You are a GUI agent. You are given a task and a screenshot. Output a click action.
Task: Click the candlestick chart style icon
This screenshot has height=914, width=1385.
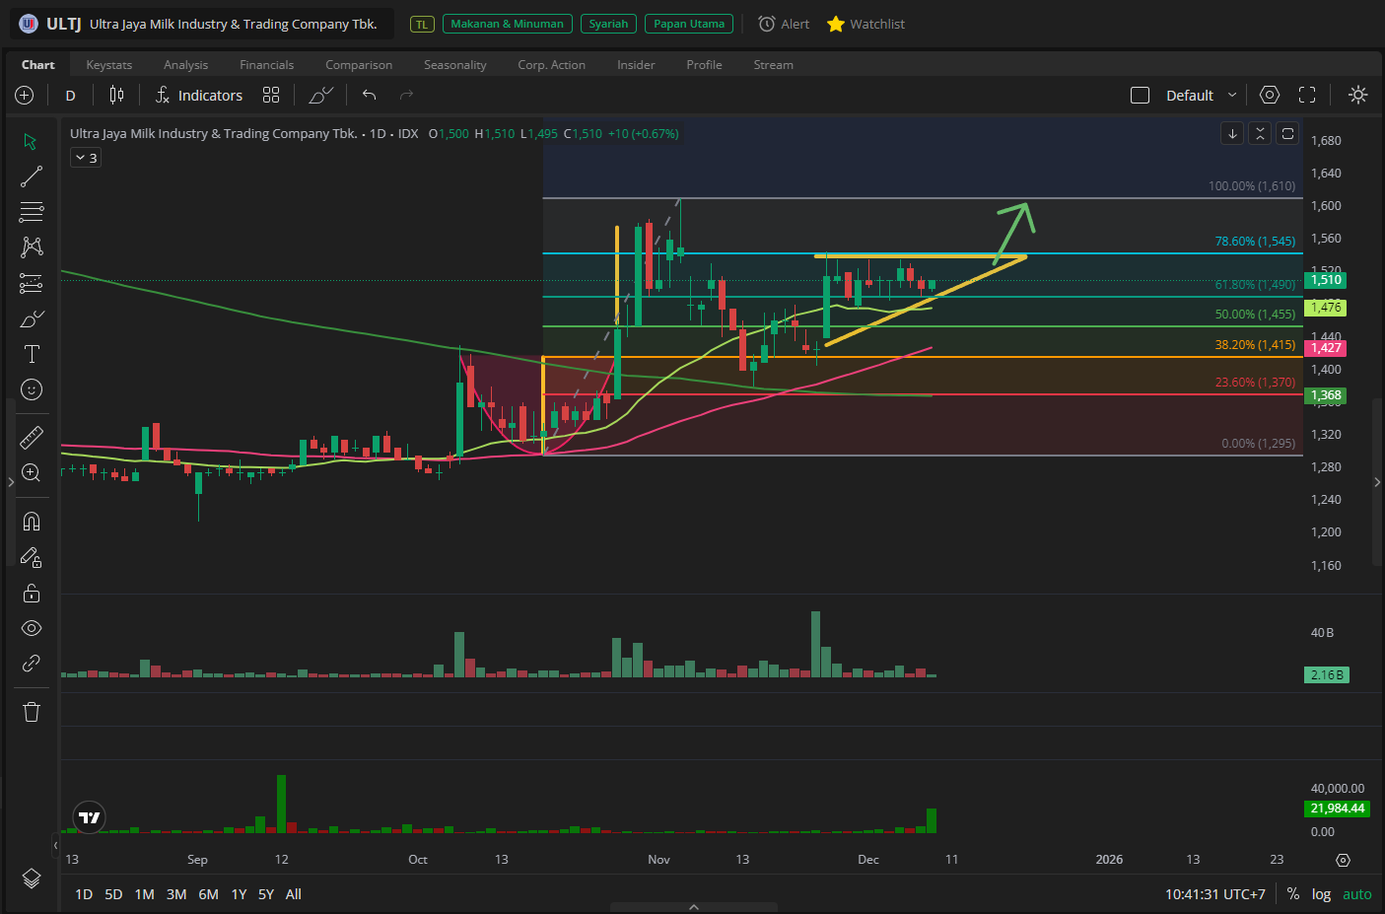pyautogui.click(x=116, y=95)
